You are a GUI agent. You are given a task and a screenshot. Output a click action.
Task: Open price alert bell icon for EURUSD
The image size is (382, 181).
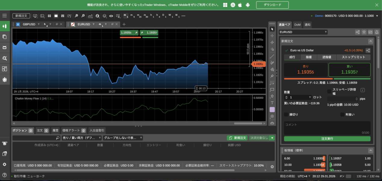point(377,32)
